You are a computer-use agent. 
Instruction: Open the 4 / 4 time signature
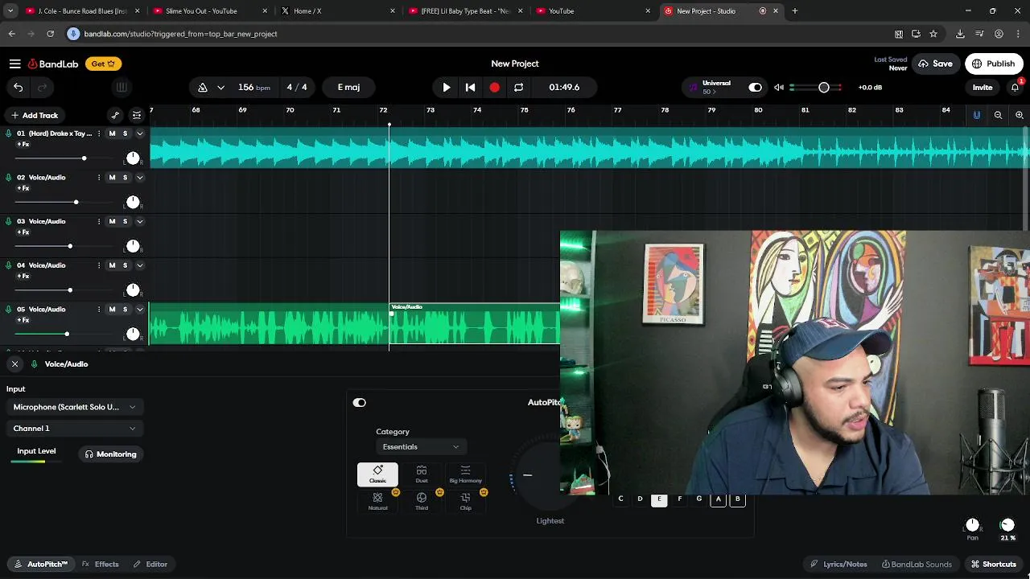click(x=297, y=87)
